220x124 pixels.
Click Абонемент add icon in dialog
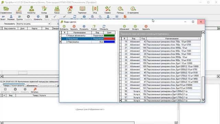point(124,28)
